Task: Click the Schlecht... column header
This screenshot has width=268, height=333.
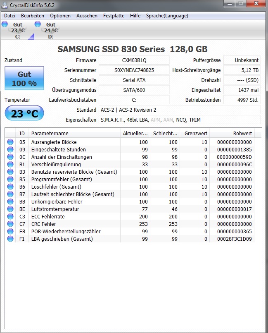Action: coord(165,133)
